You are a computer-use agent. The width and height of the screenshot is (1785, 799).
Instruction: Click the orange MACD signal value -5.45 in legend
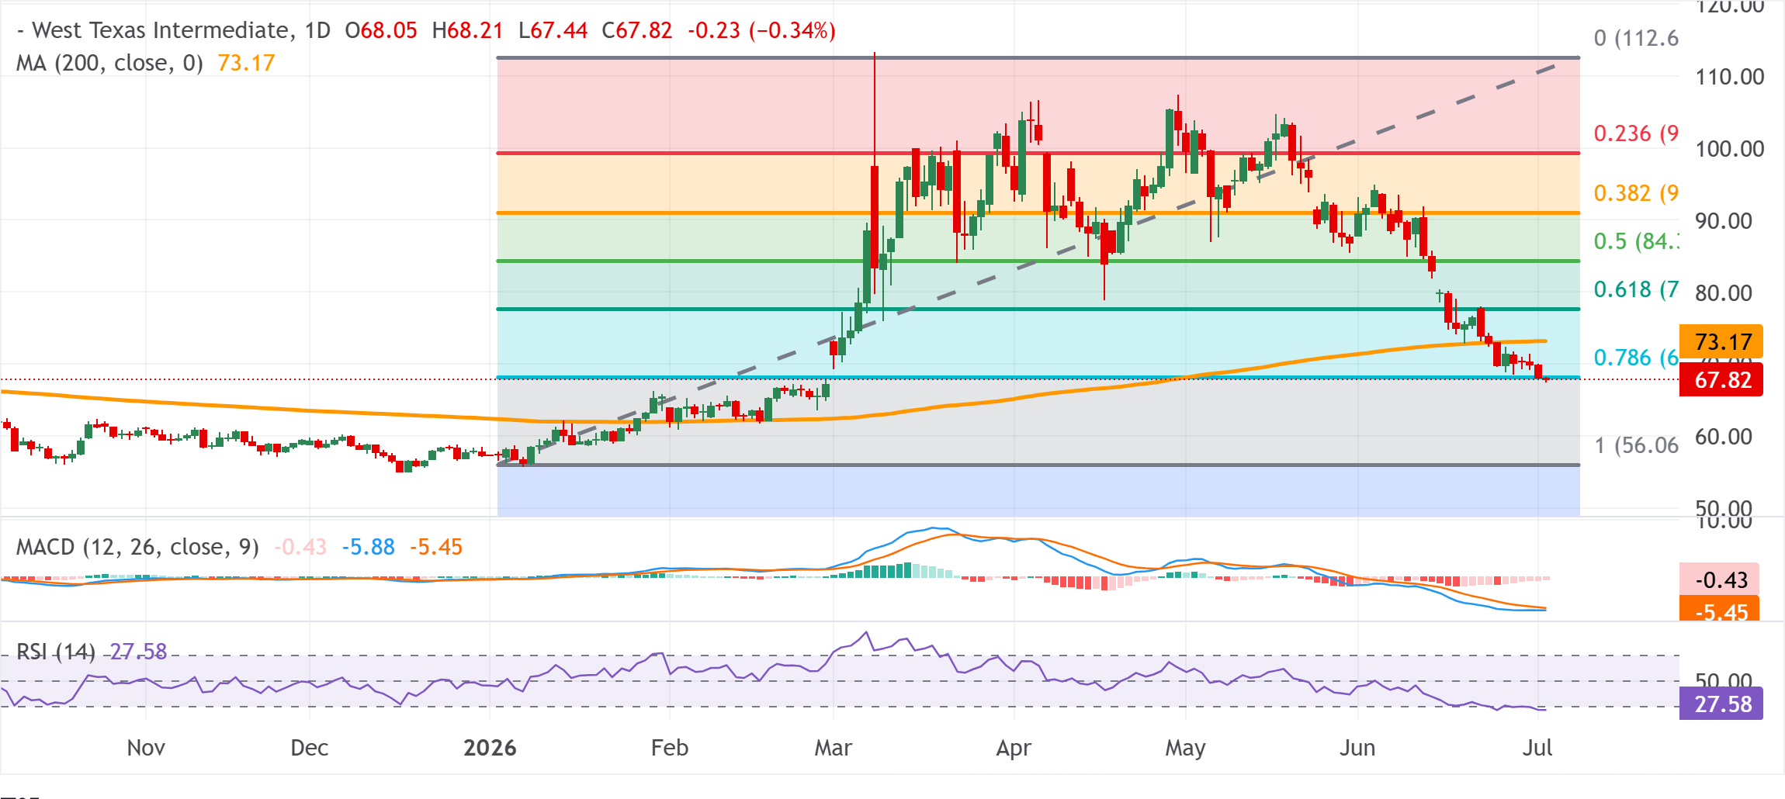[x=436, y=547]
